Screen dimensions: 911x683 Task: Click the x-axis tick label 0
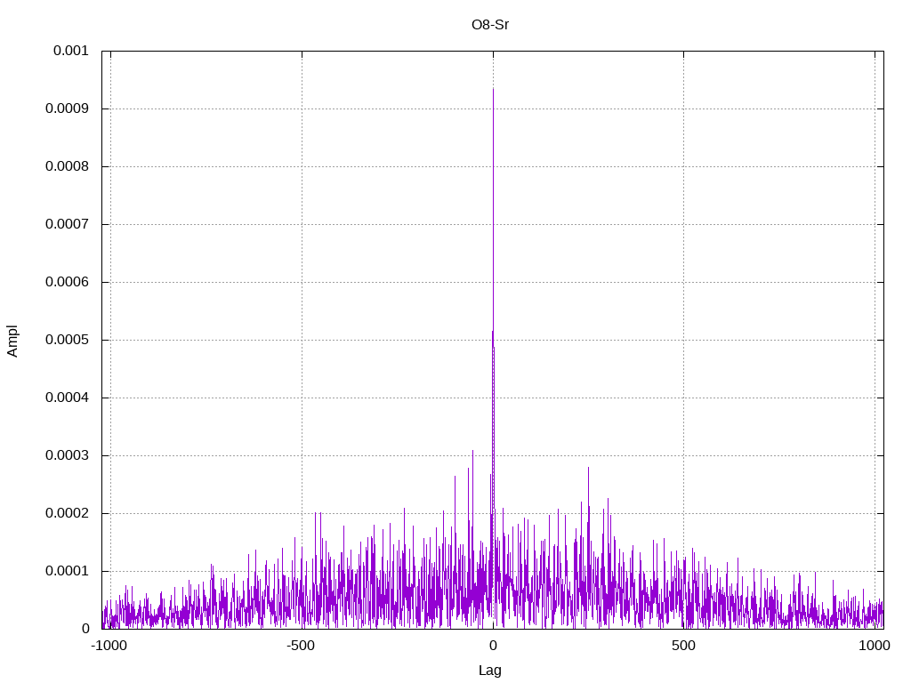coord(493,646)
